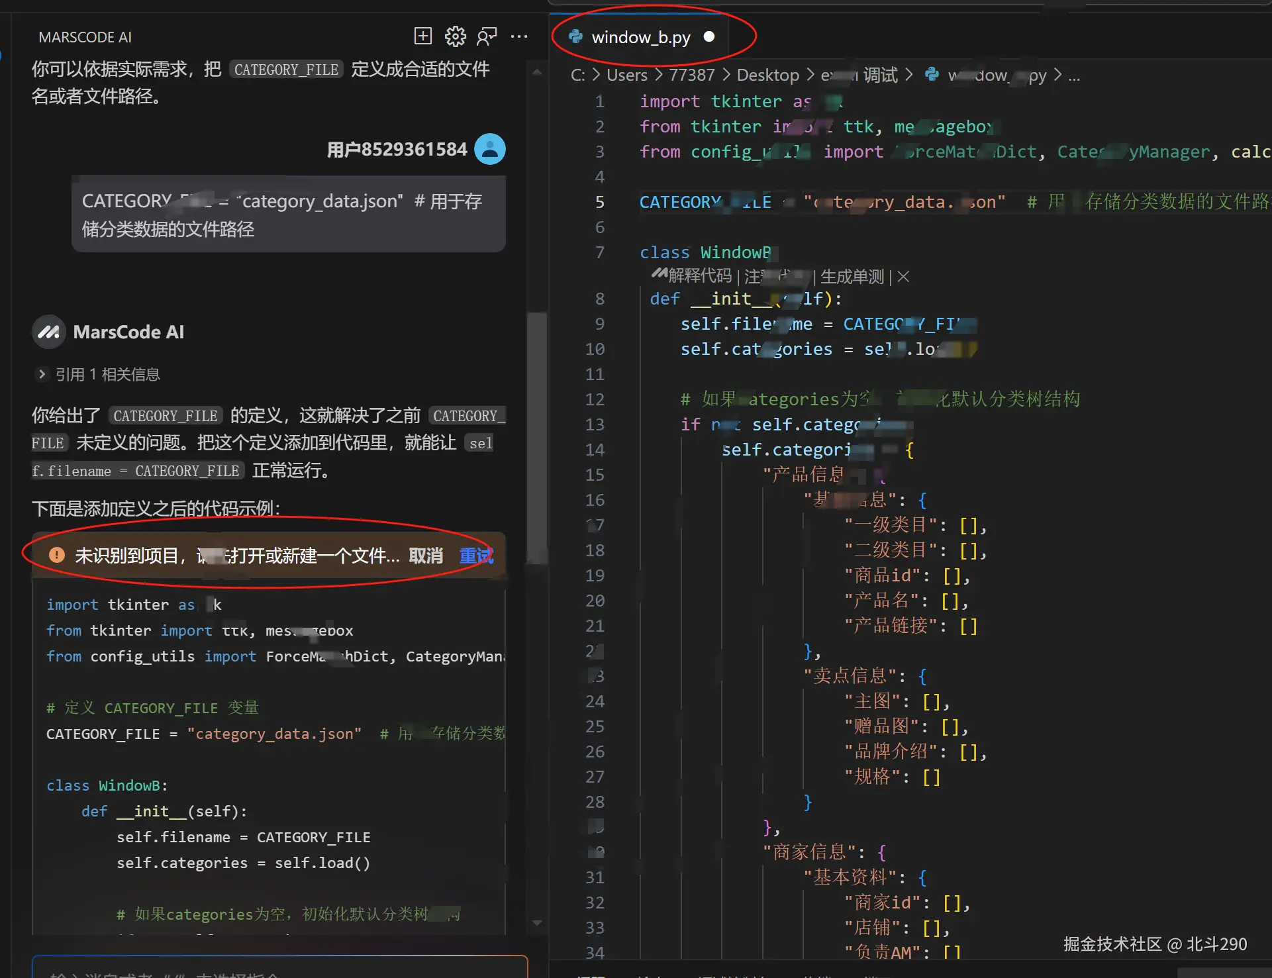
Task: Click 解释代码 code lens action
Action: tap(699, 277)
